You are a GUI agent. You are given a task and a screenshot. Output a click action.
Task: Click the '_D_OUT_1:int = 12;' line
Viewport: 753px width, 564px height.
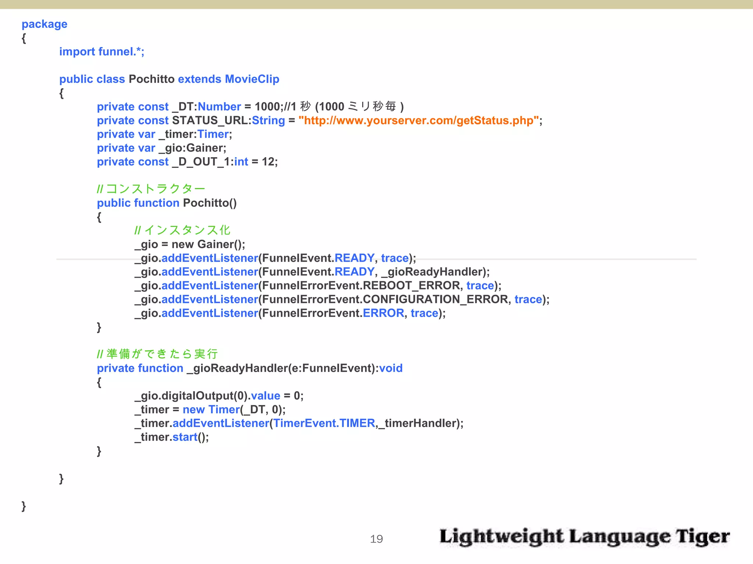187,162
